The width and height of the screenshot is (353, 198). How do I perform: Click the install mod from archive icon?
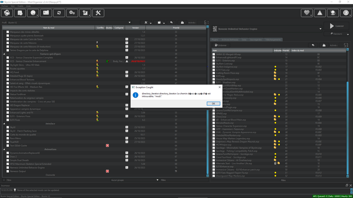[20, 13]
